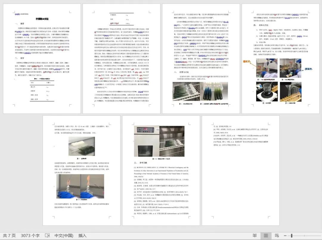Adjust the zoom slider handle
Viewport: 322px width, 240px height.
click(x=292, y=236)
